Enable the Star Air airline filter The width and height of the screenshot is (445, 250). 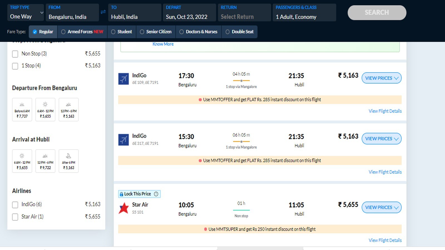point(15,217)
